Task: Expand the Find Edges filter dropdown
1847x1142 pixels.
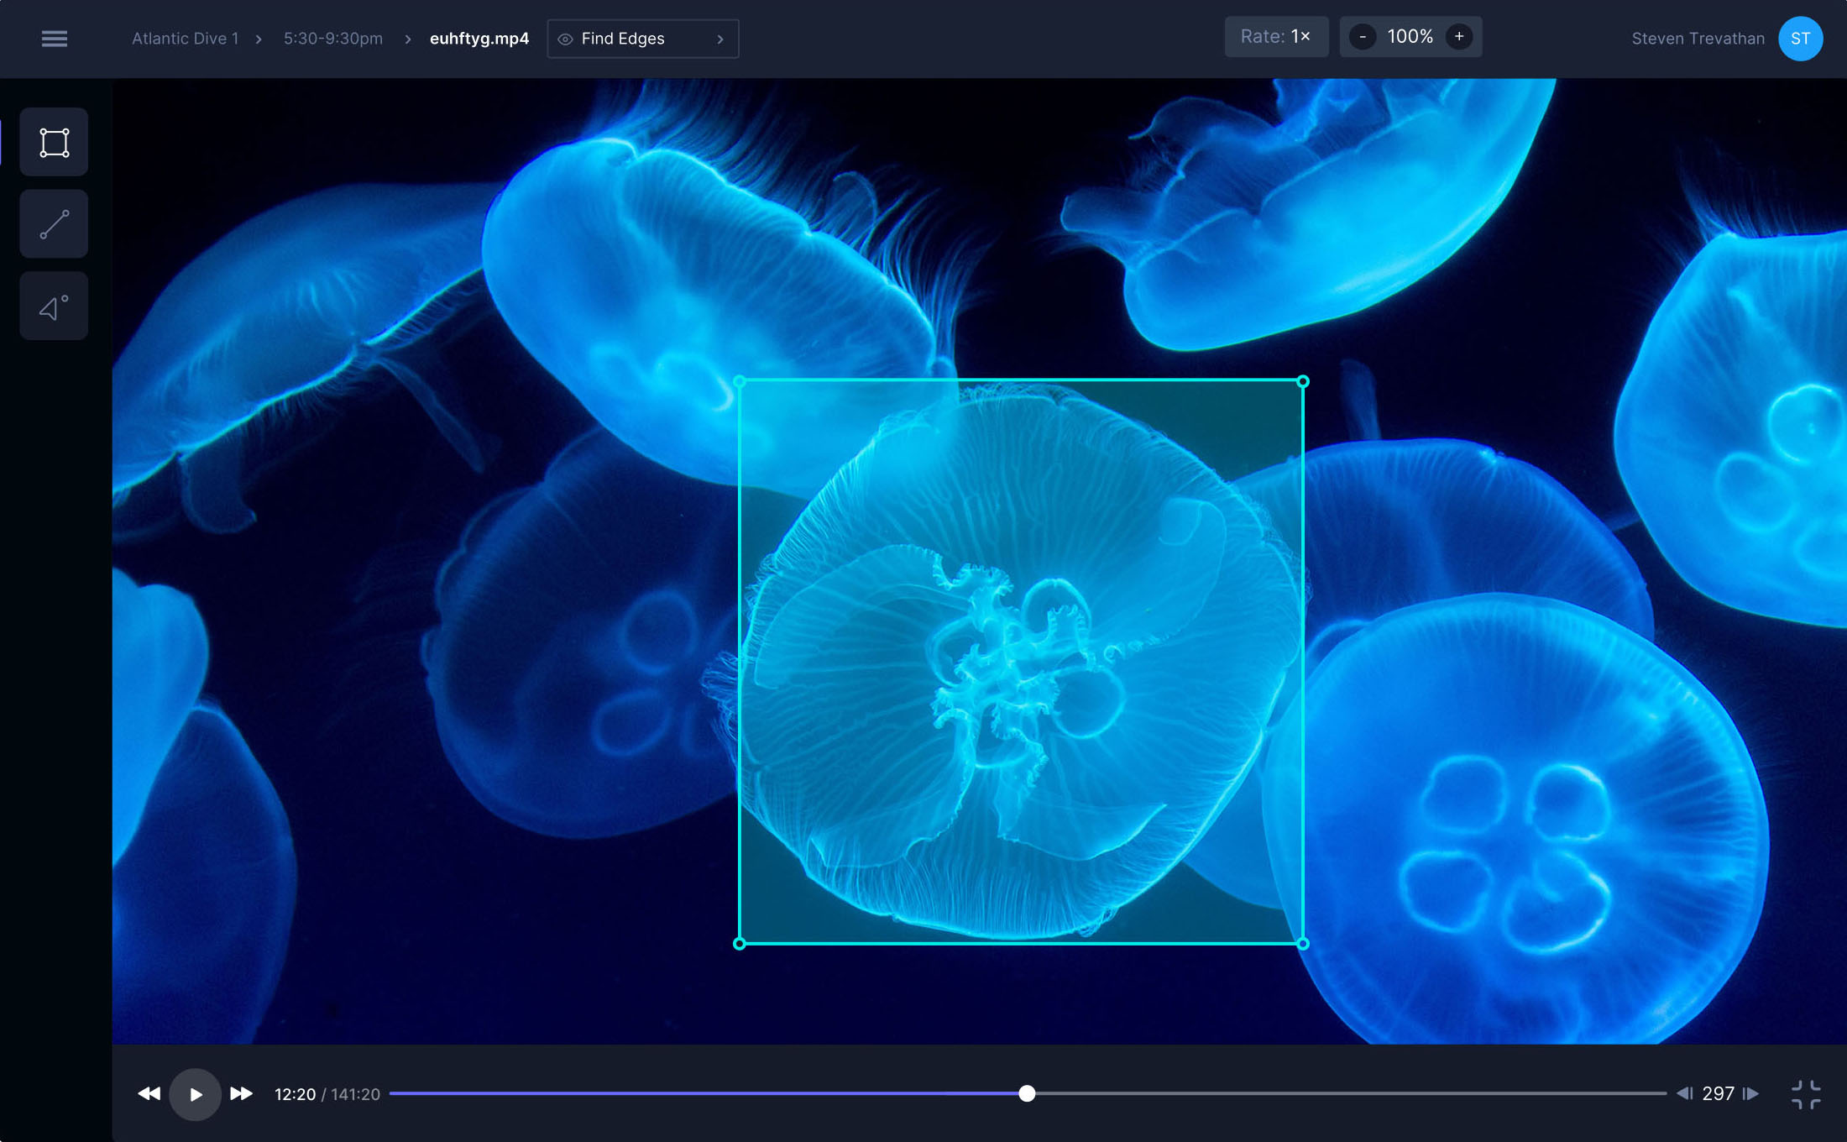Action: 719,39
